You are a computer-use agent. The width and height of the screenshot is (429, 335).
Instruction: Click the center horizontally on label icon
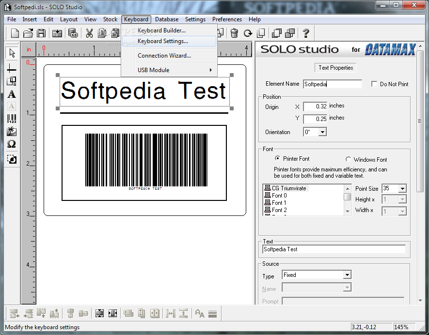(113, 313)
